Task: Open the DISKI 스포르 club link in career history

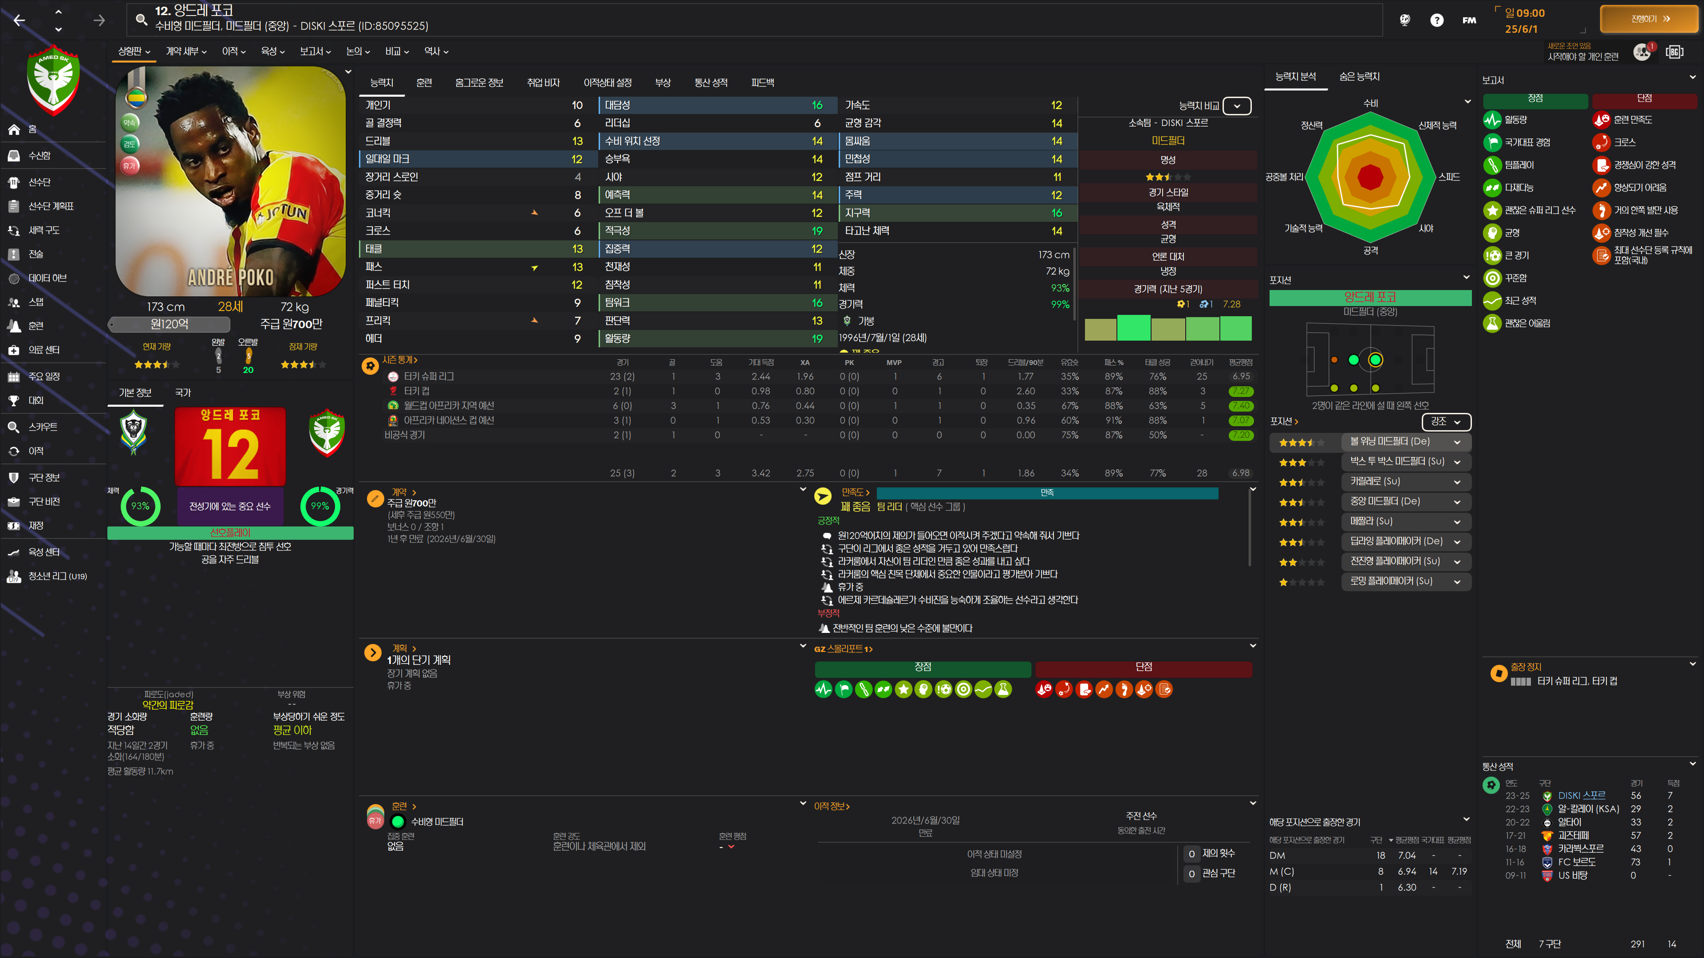Action: pos(1581,795)
